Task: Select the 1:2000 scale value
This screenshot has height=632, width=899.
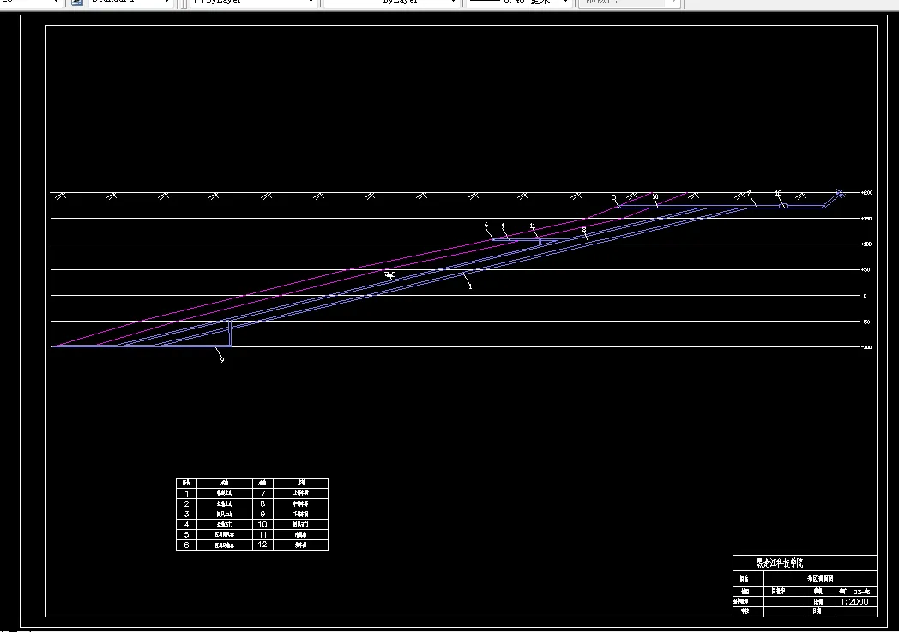Action: 854,602
